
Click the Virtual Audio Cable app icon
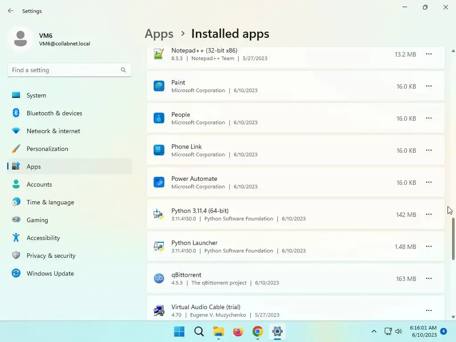[x=159, y=310]
